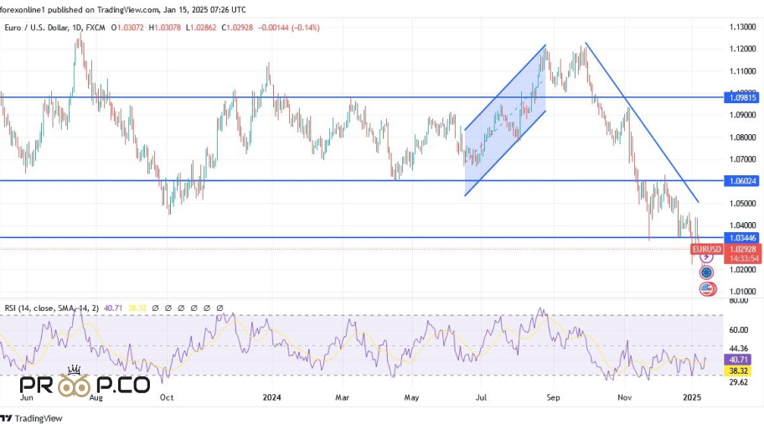Viewport: 764px width, 430px height.
Task: Click the 1.09815 horizontal line price label
Action: [x=742, y=97]
